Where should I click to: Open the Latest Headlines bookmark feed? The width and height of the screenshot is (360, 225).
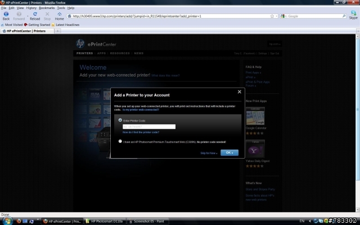coord(65,25)
